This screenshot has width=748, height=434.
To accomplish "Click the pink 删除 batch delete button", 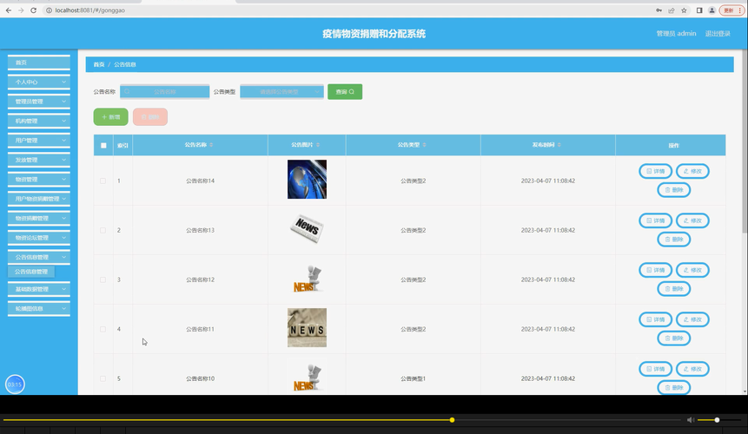I will tap(150, 116).
